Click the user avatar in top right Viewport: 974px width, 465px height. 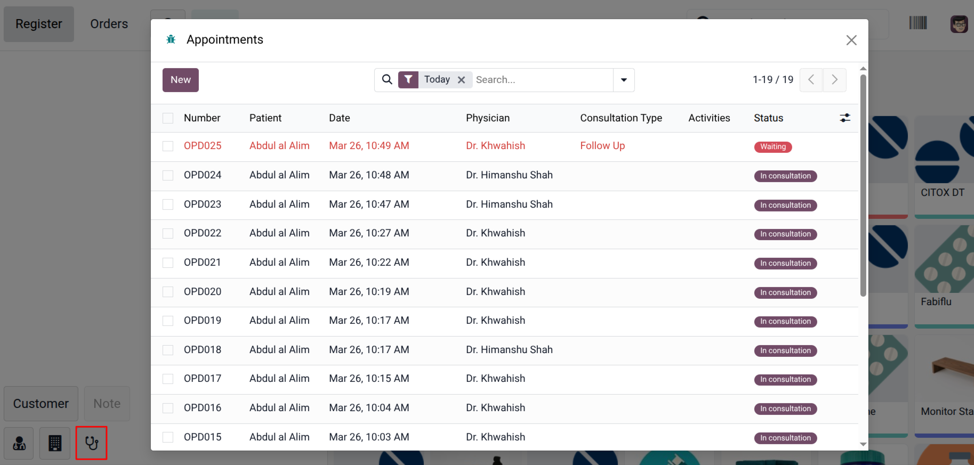(x=959, y=24)
